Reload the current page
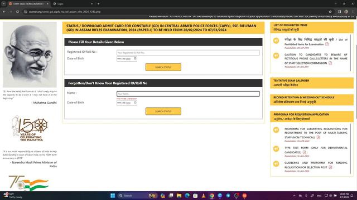Image resolution: width=357 pixels, height=200 pixels. coord(17,12)
